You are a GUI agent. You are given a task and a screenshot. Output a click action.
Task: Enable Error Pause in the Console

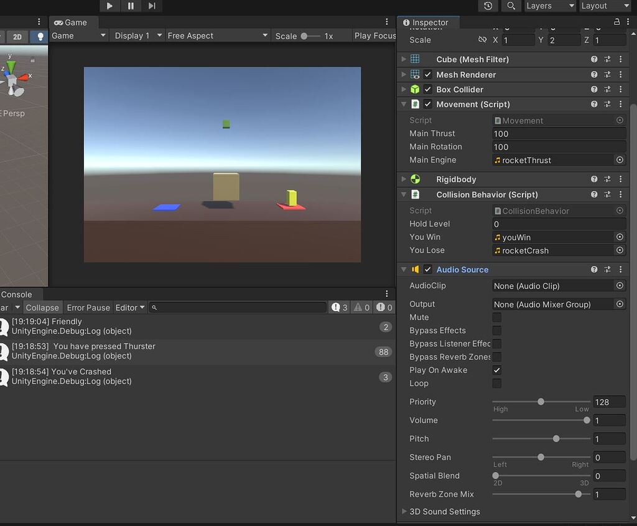click(x=88, y=307)
